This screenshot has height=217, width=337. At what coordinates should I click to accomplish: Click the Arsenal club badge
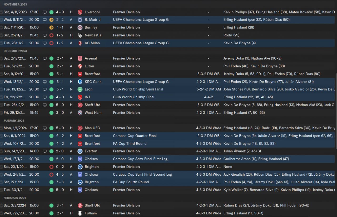click(x=80, y=58)
